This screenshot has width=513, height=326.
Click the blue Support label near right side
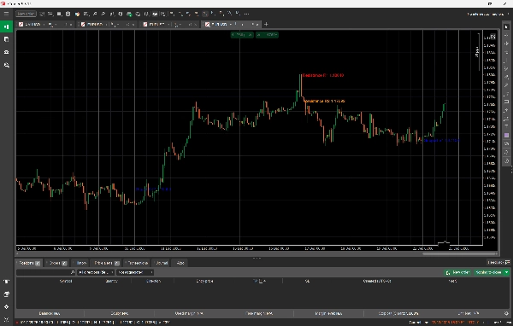pos(442,141)
